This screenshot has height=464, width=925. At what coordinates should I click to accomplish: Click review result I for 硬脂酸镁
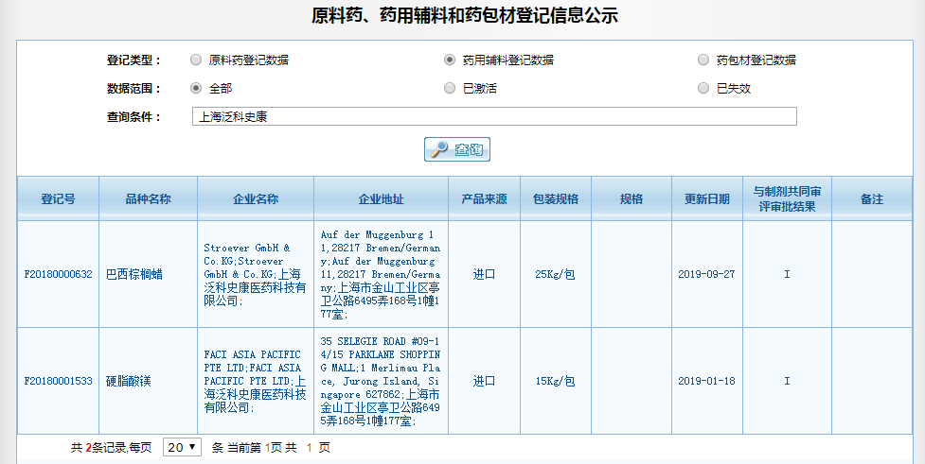[787, 381]
